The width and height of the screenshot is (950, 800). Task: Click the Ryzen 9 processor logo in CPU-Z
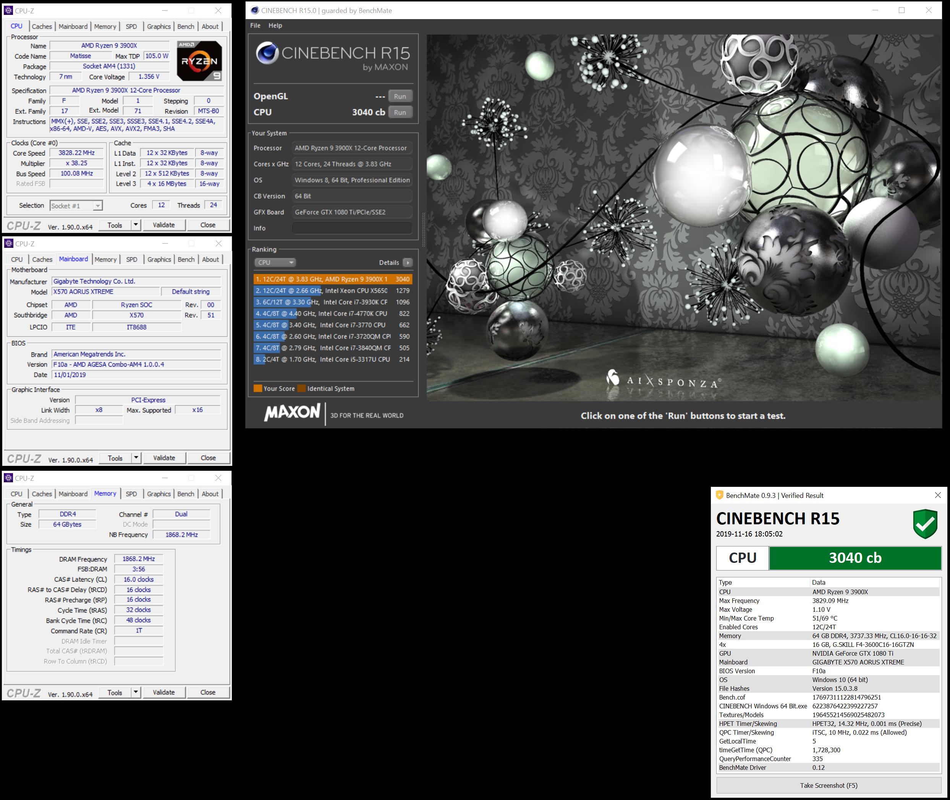[x=200, y=61]
